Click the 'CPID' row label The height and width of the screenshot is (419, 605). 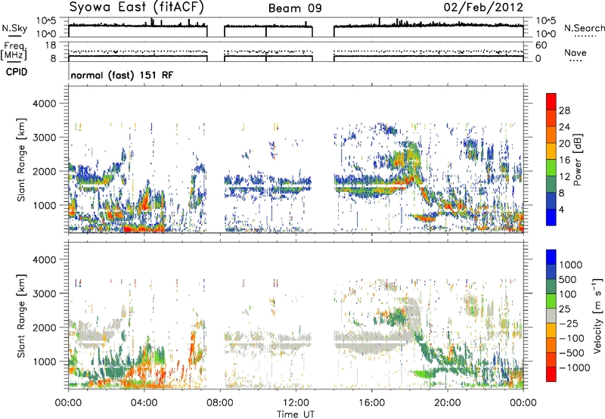[x=17, y=72]
